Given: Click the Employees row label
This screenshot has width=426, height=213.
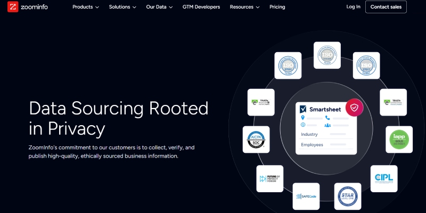Looking at the screenshot, I should 312,145.
